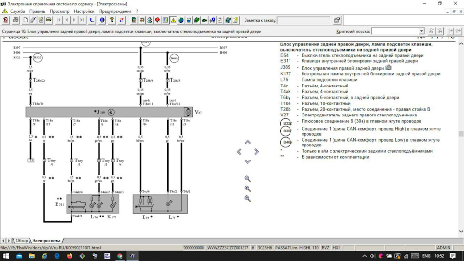Pan diagram right with the right arrow
Image resolution: width=464 pixels, height=261 pixels.
tap(256, 152)
